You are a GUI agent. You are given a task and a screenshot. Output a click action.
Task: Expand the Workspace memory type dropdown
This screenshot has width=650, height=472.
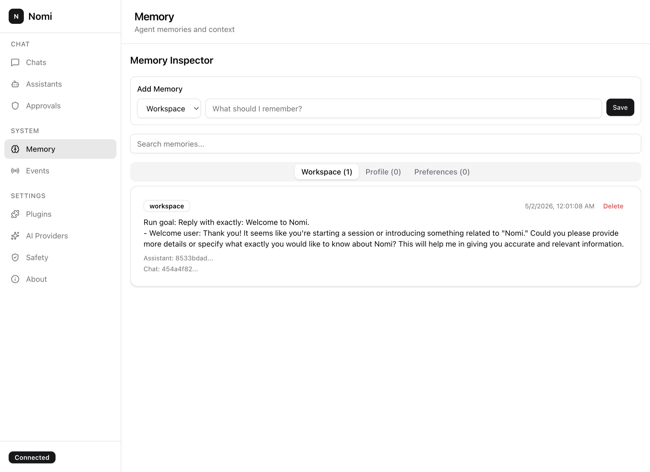pos(169,109)
